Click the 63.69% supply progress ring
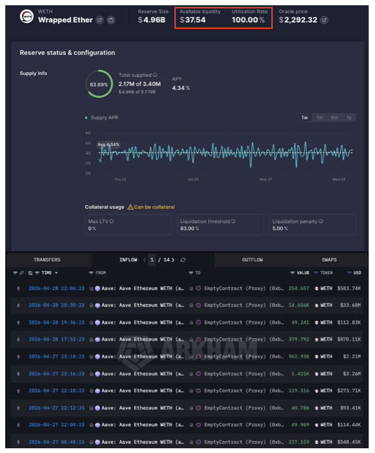 tap(99, 84)
